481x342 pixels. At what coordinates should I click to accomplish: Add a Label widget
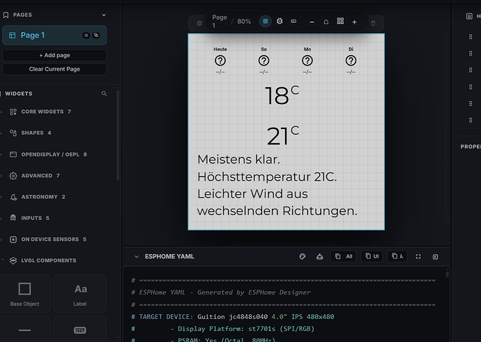(80, 294)
